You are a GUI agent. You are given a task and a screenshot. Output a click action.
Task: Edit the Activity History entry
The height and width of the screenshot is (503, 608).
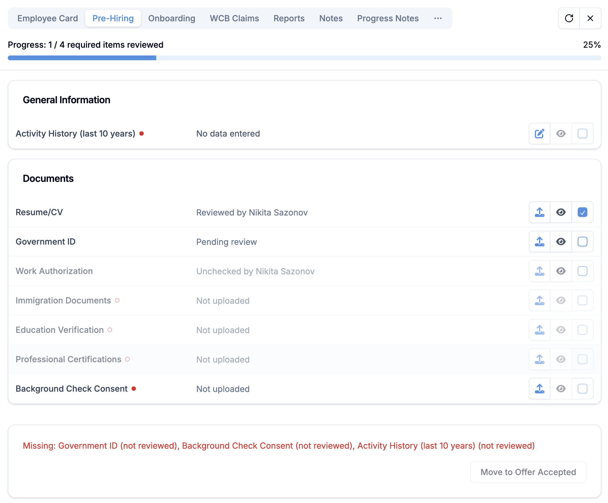point(539,134)
